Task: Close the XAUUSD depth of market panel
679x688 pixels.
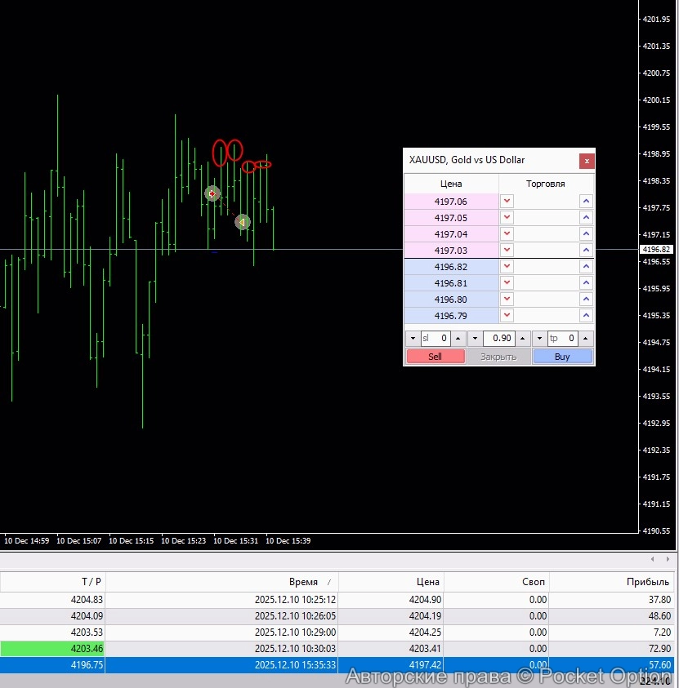Action: 586,161
